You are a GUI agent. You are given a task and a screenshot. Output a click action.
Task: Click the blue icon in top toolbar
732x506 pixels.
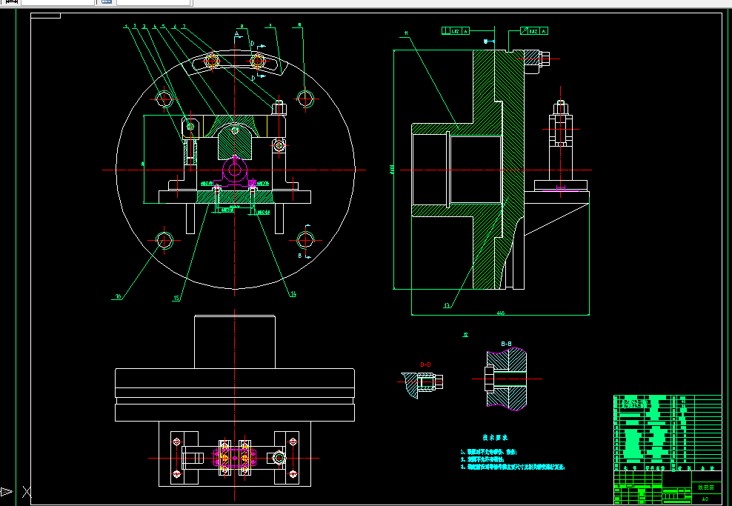107,2
